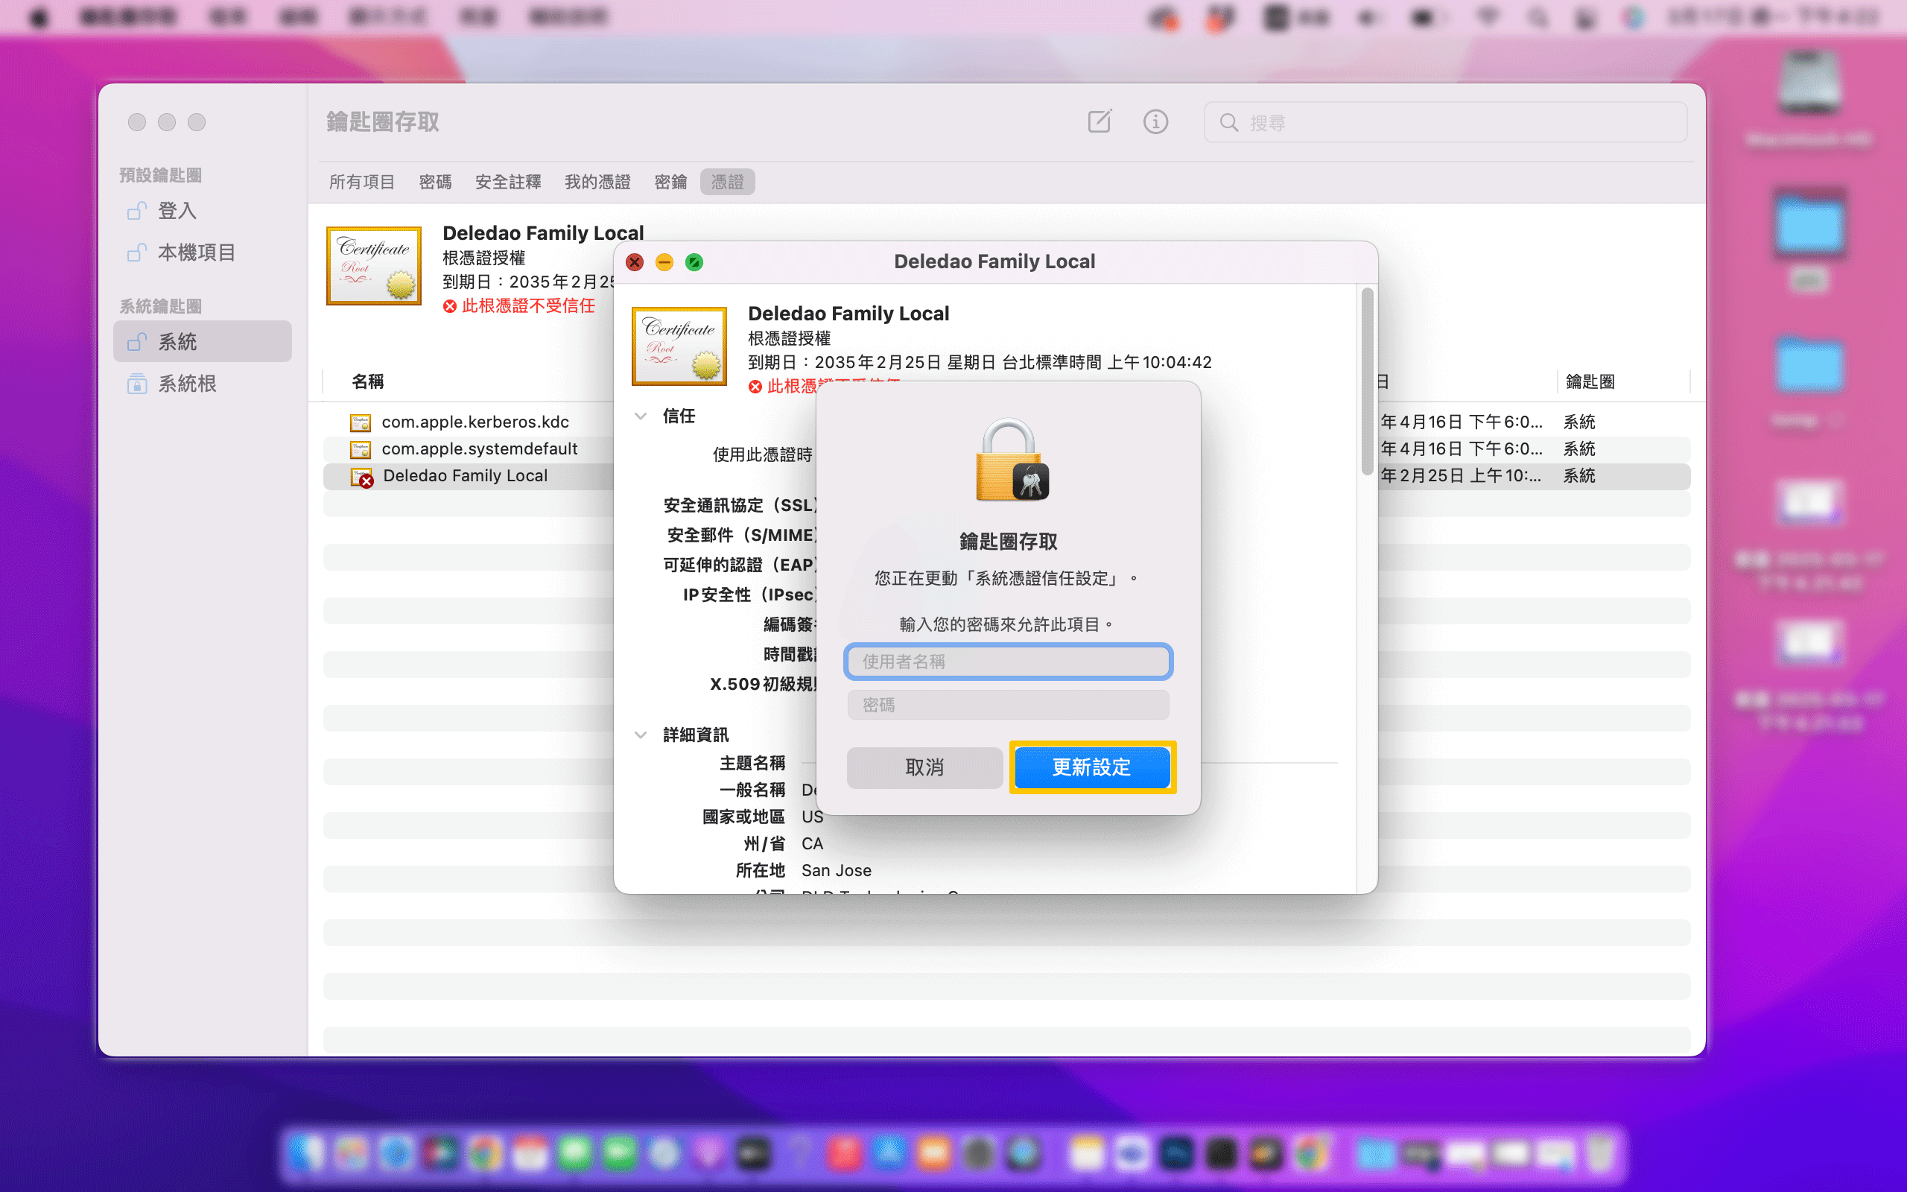Screen dimensions: 1907x1192
Task: Select the 本機項目 keychain in sidebar
Action: (203, 253)
